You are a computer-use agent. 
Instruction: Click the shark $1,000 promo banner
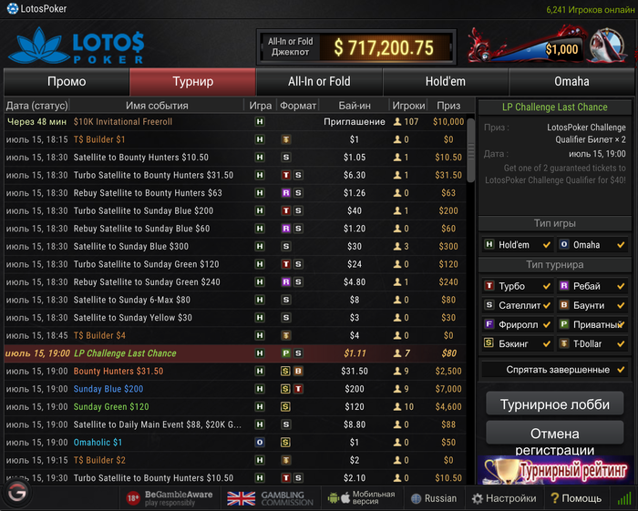point(547,46)
